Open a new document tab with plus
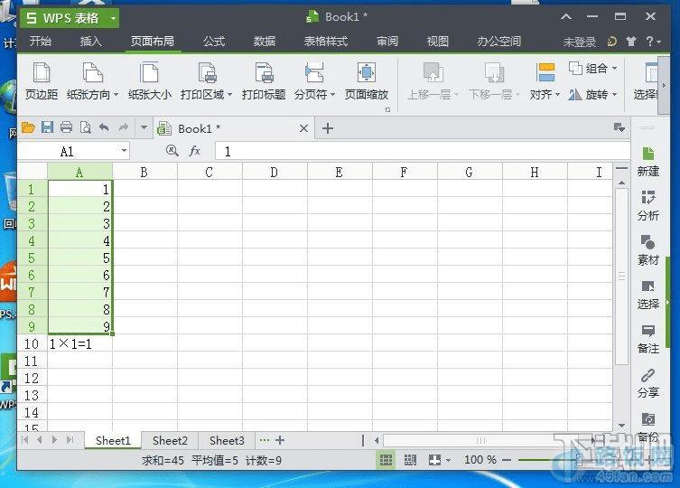680x488 pixels. pos(328,128)
